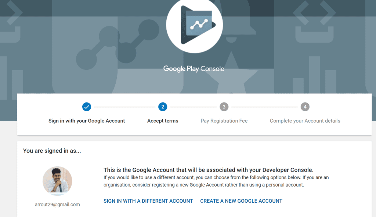This screenshot has width=376, height=217.
Task: Select Sign in with your Google Account step label
Action: point(87,120)
